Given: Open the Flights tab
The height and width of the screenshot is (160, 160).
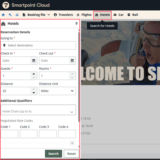Looking at the screenshot, I should click(x=84, y=15).
